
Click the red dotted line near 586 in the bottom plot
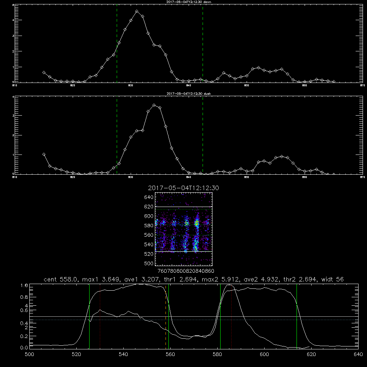click(x=231, y=316)
